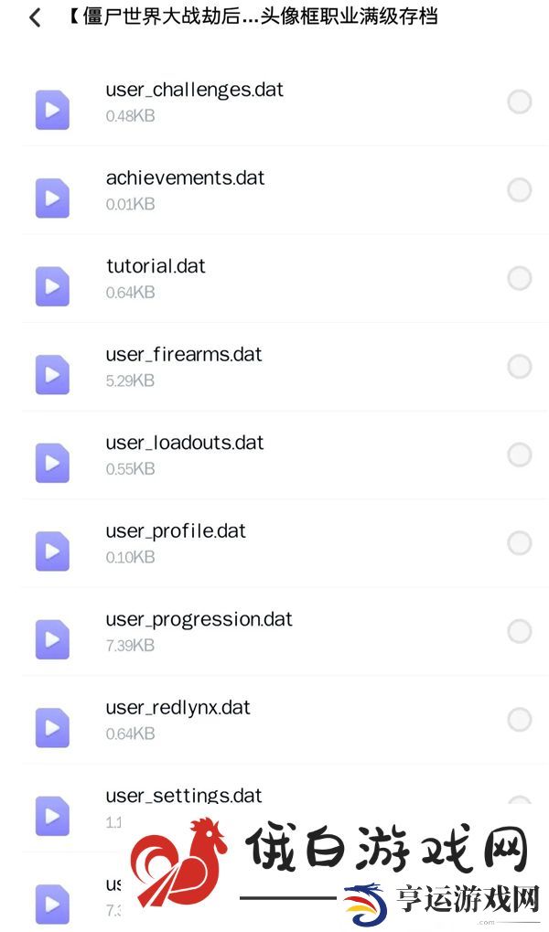The height and width of the screenshot is (932, 549).
Task: Open the user_firearms.dat file icon
Action: click(52, 374)
